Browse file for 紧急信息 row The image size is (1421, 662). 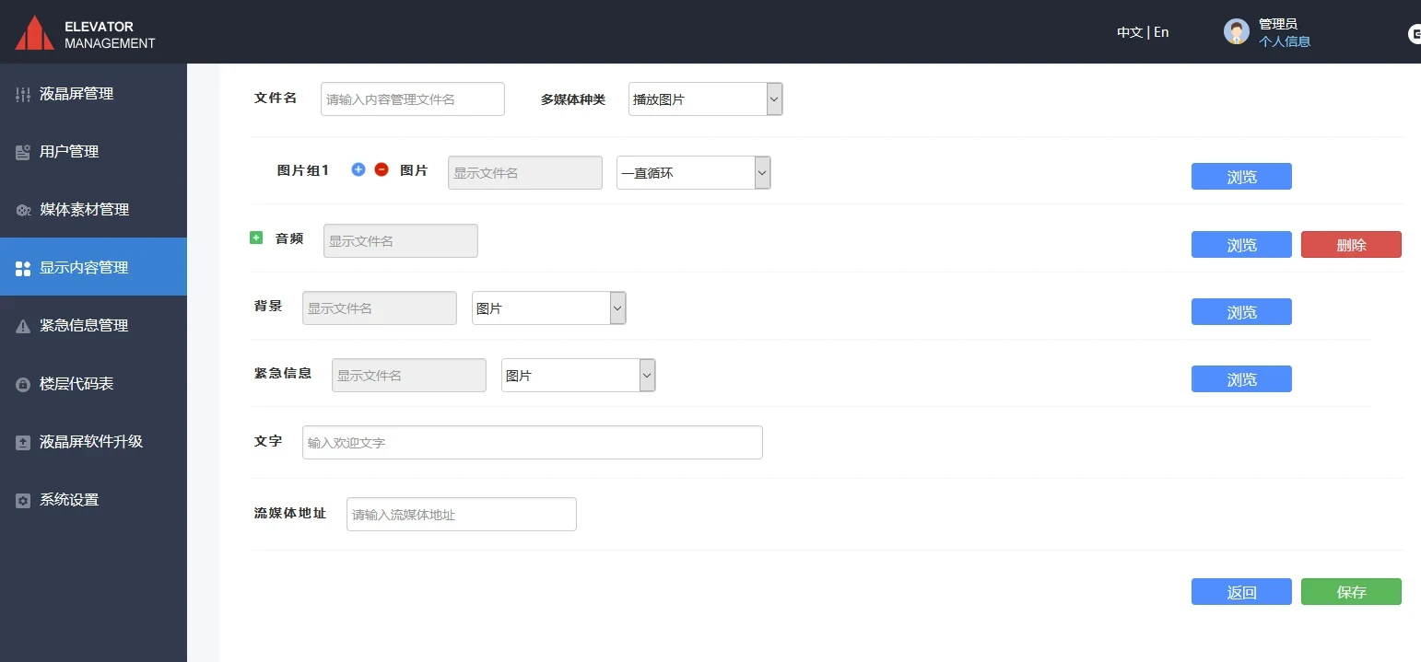coord(1241,379)
